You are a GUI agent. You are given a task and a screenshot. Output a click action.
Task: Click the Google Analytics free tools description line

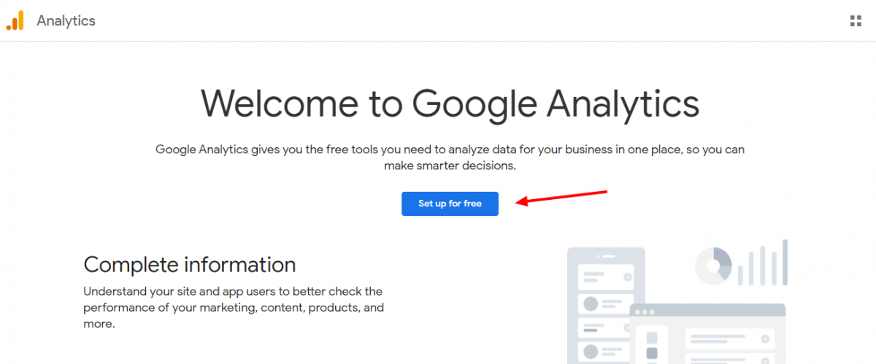coord(450,150)
